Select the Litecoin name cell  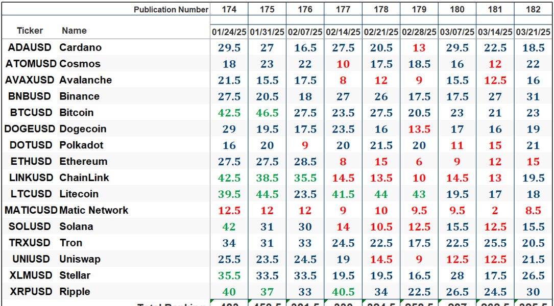point(79,194)
